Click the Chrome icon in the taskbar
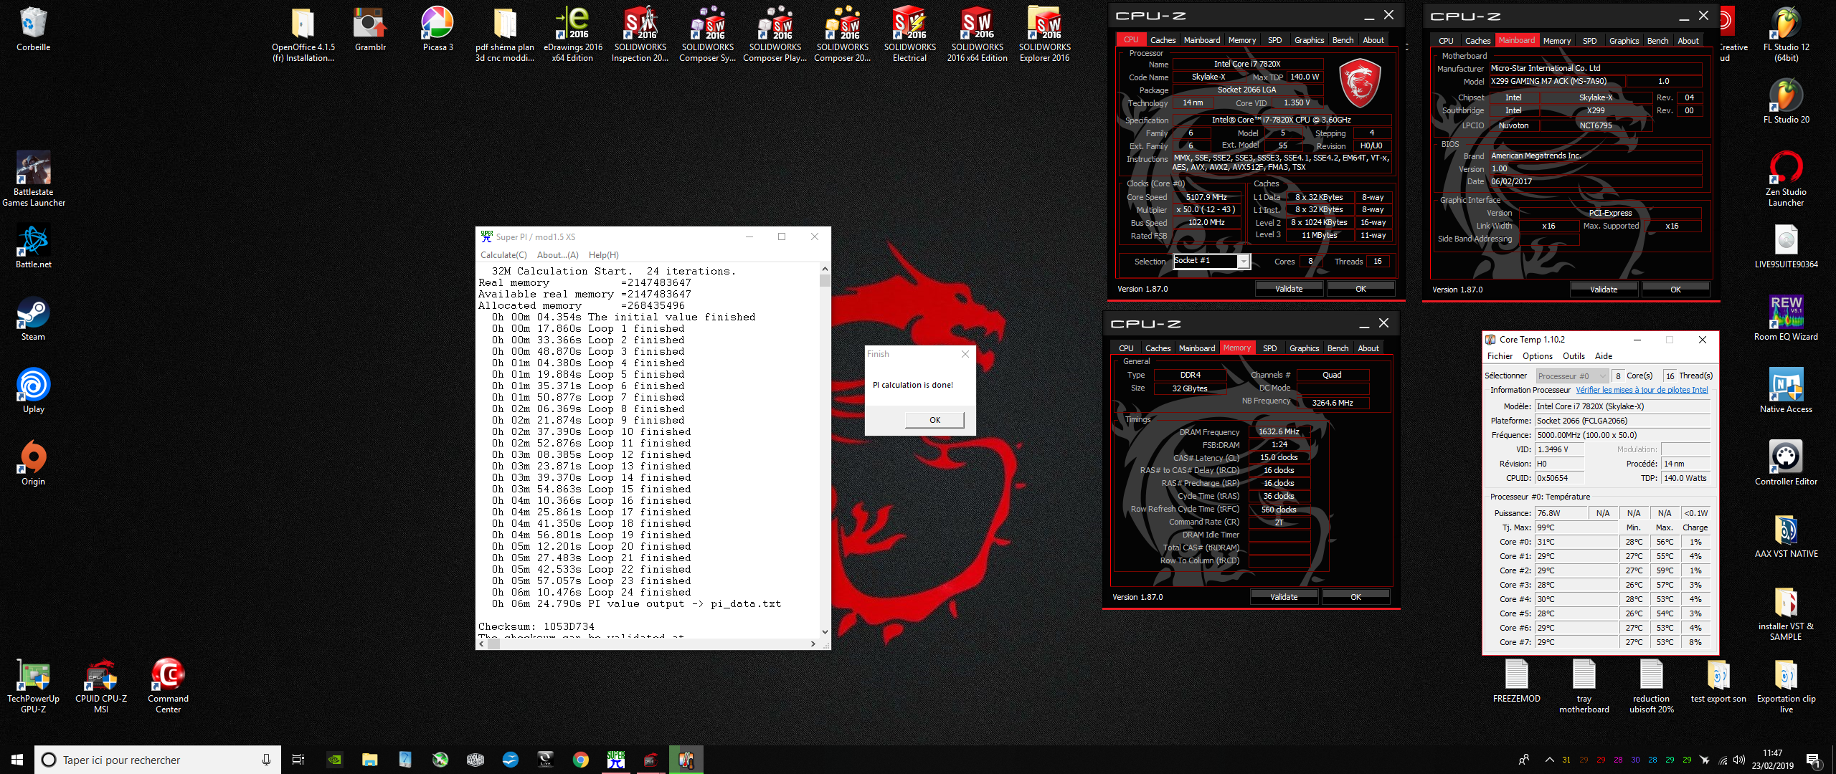The height and width of the screenshot is (774, 1836). click(580, 760)
